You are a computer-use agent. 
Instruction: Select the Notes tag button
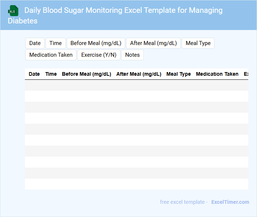(x=133, y=55)
